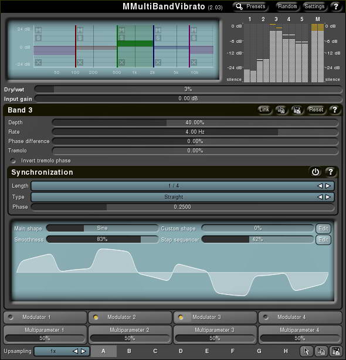Enable the Invert tremolo phase option
This screenshot has height=360, width=346.
click(13, 161)
